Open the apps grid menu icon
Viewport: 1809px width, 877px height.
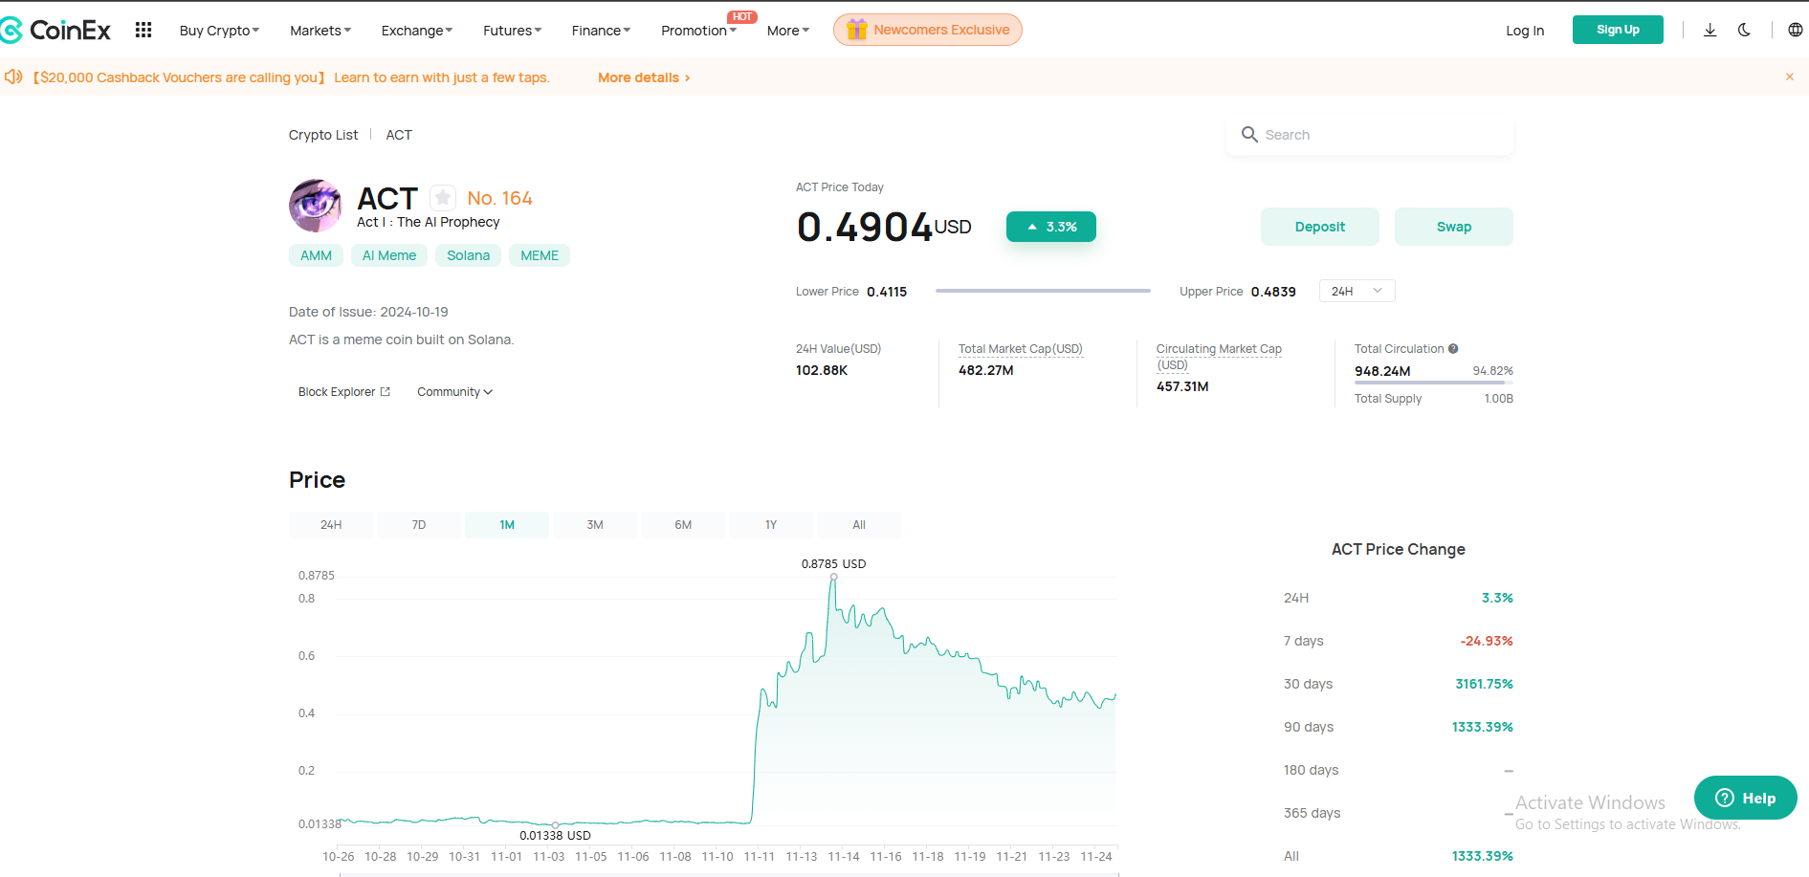click(x=143, y=30)
